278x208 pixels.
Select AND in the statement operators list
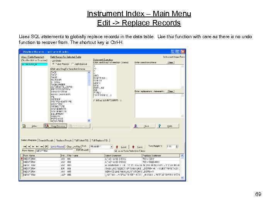(96, 75)
